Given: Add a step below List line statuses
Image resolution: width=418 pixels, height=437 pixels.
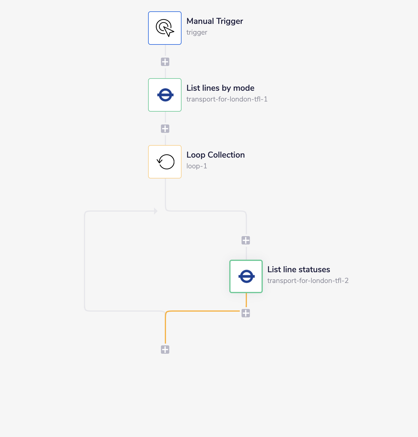Looking at the screenshot, I should 246,313.
